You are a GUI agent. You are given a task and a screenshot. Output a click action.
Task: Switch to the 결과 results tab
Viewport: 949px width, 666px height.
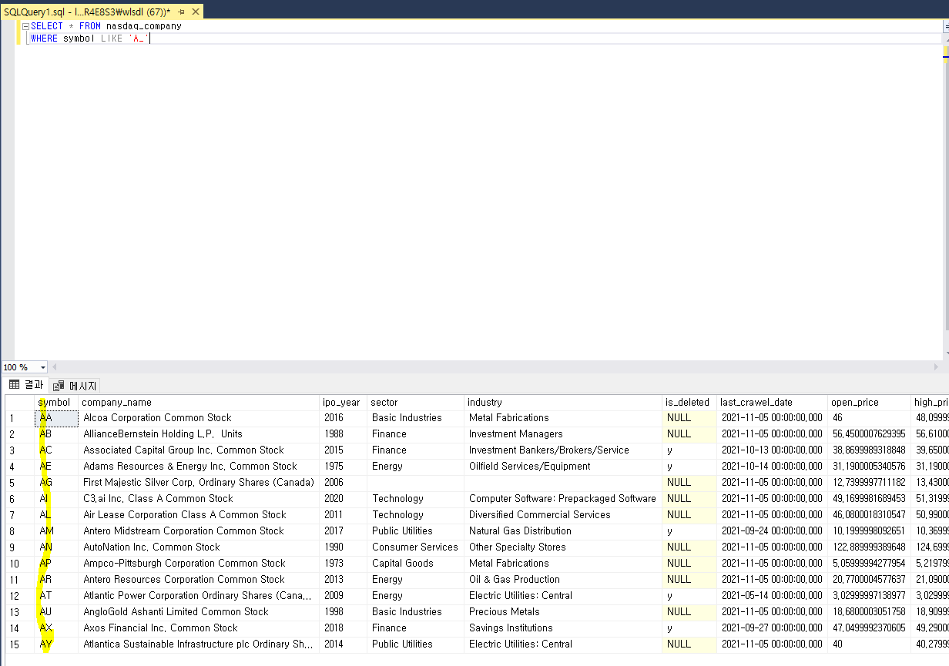click(x=26, y=384)
